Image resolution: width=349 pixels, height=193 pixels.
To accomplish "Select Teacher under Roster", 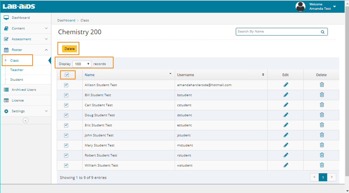I will tap(17, 70).
